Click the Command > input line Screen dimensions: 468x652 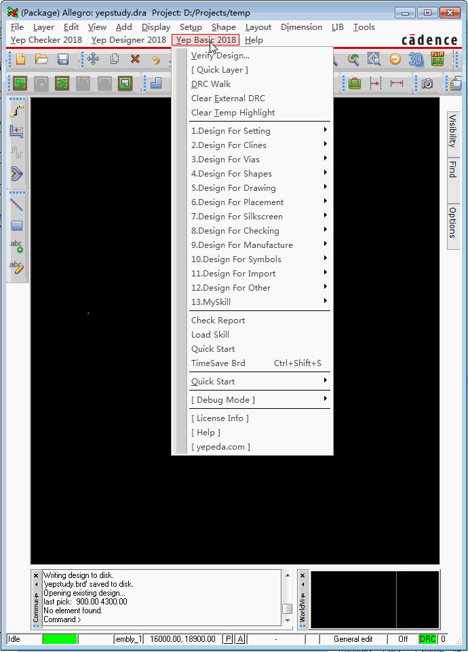[162, 619]
